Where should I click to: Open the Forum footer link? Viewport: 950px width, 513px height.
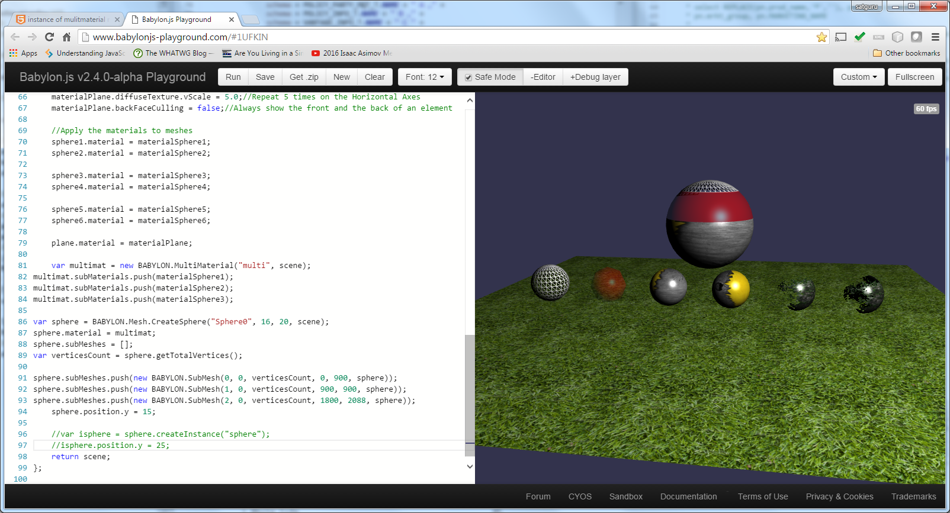tap(538, 496)
